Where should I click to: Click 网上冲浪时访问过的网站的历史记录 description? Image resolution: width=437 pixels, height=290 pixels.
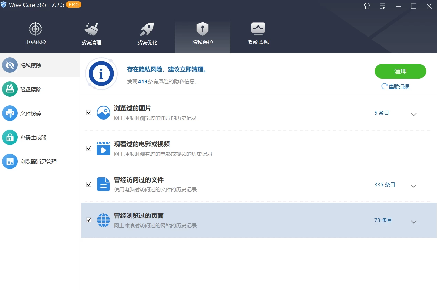155,226
